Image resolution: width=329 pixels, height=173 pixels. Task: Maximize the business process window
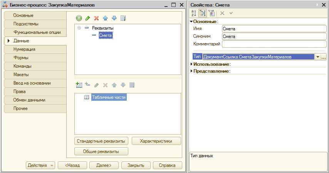click(x=173, y=5)
